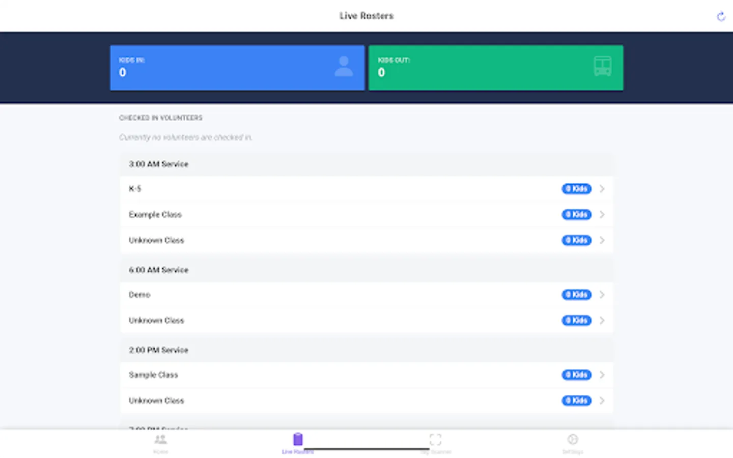Select the Live Rosters battery icon
Image resolution: width=733 pixels, height=458 pixels.
(298, 439)
